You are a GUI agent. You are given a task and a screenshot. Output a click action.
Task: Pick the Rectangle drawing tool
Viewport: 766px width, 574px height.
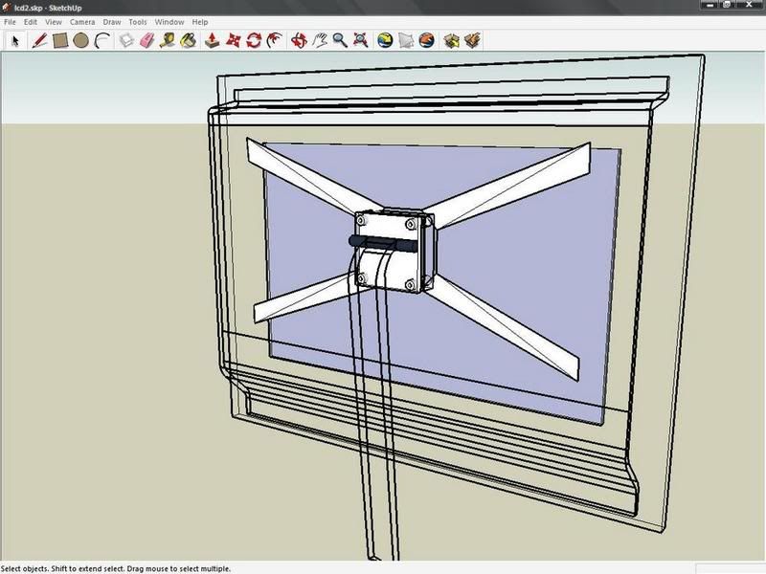click(x=60, y=40)
